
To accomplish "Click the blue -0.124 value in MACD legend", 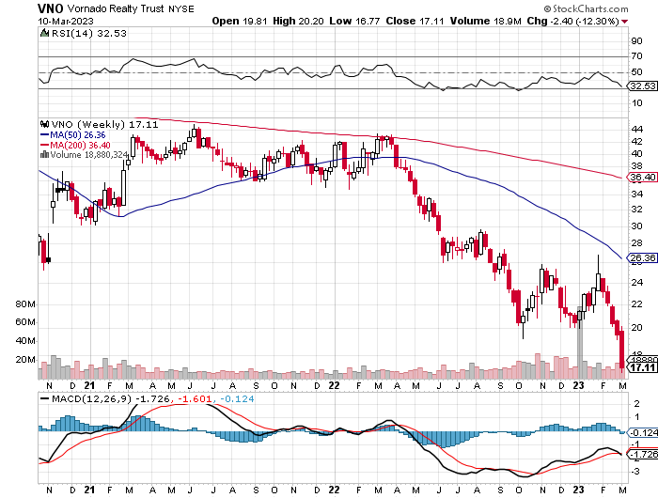I will coord(236,399).
